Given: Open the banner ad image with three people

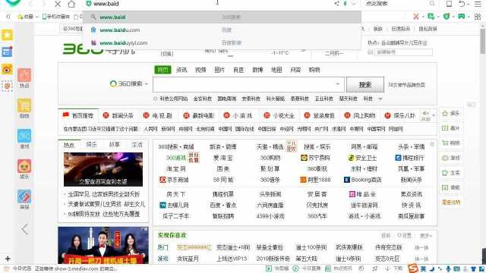Looking at the screenshot, I should [103, 245].
